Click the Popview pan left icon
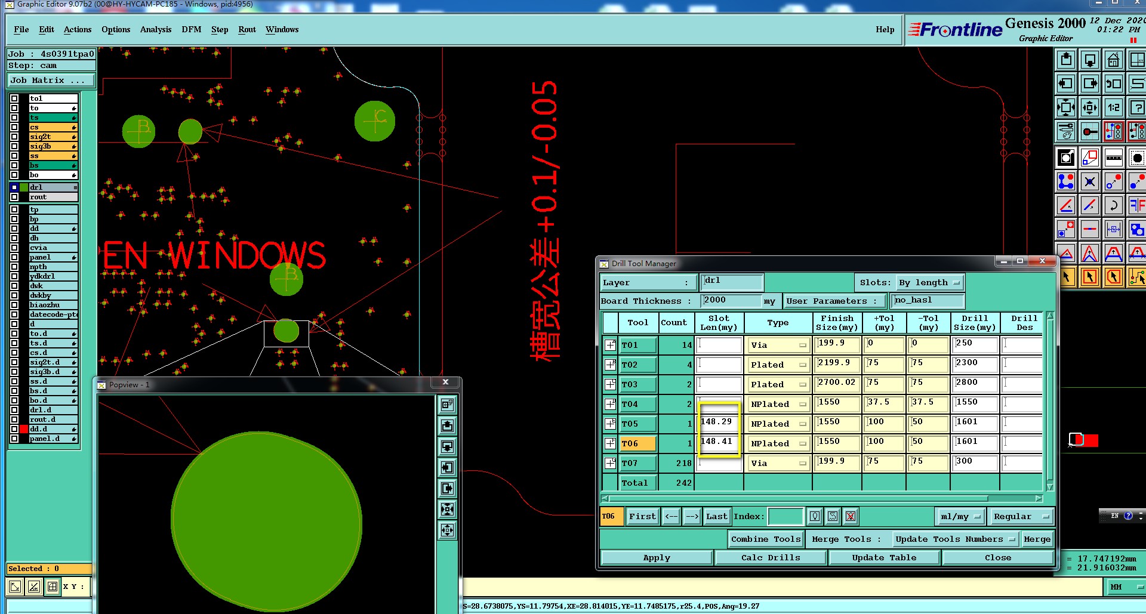This screenshot has height=614, width=1146. pos(447,467)
